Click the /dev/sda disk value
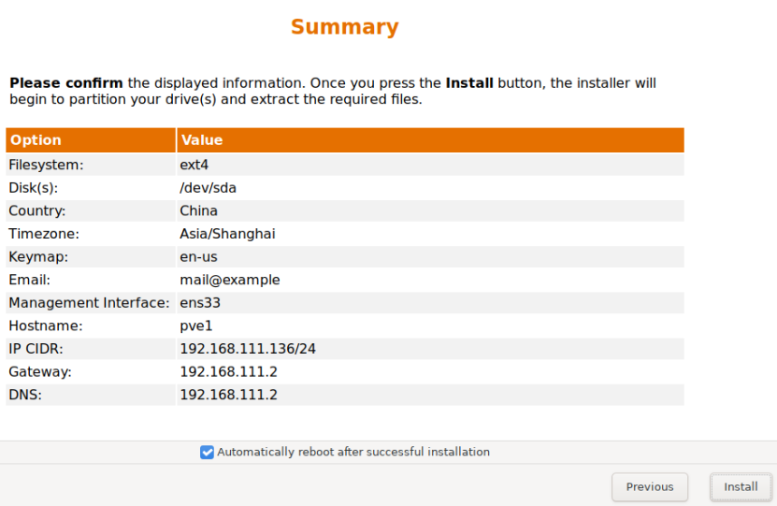 click(208, 188)
